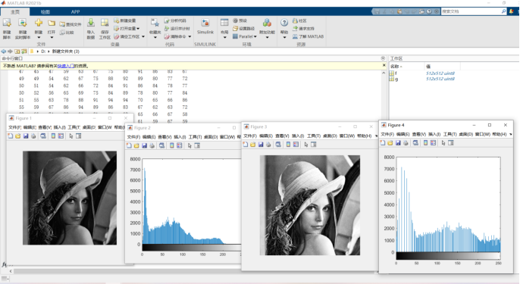Click the insert legend icon in Figure 4
The width and height of the screenshot is (520, 284).
433,143
